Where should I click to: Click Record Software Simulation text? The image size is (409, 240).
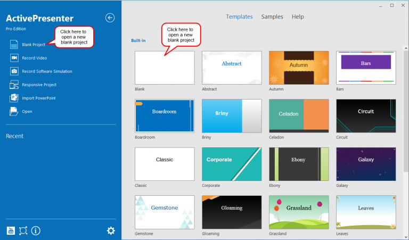(x=47, y=71)
